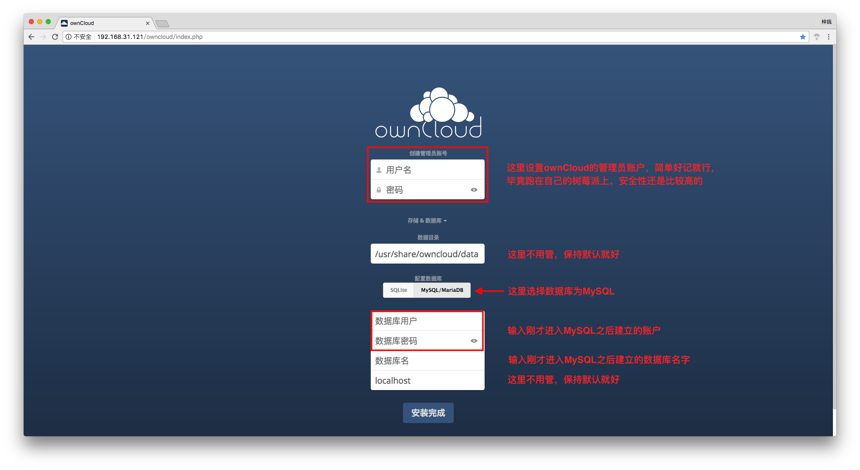Image resolution: width=860 pixels, height=470 pixels.
Task: Collapse the 存储 & 数据库 section
Action: point(427,221)
